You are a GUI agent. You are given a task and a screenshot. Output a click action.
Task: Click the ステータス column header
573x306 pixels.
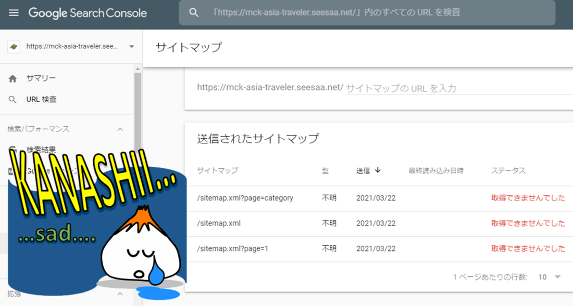click(508, 170)
